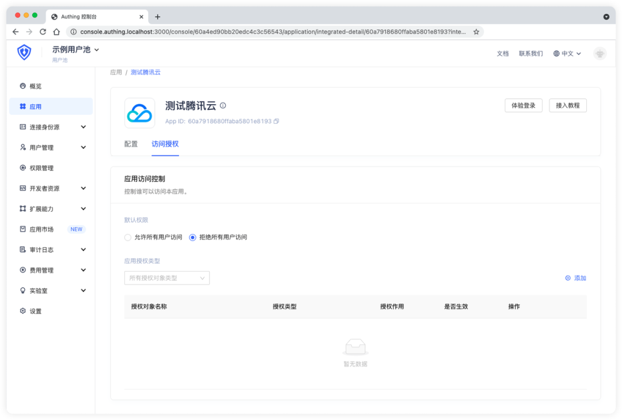Click the 用户管理 user icon
The height and width of the screenshot is (420, 622).
pyautogui.click(x=22, y=147)
